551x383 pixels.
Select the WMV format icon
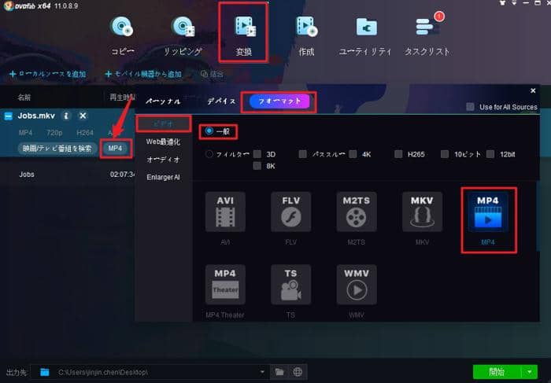(357, 285)
